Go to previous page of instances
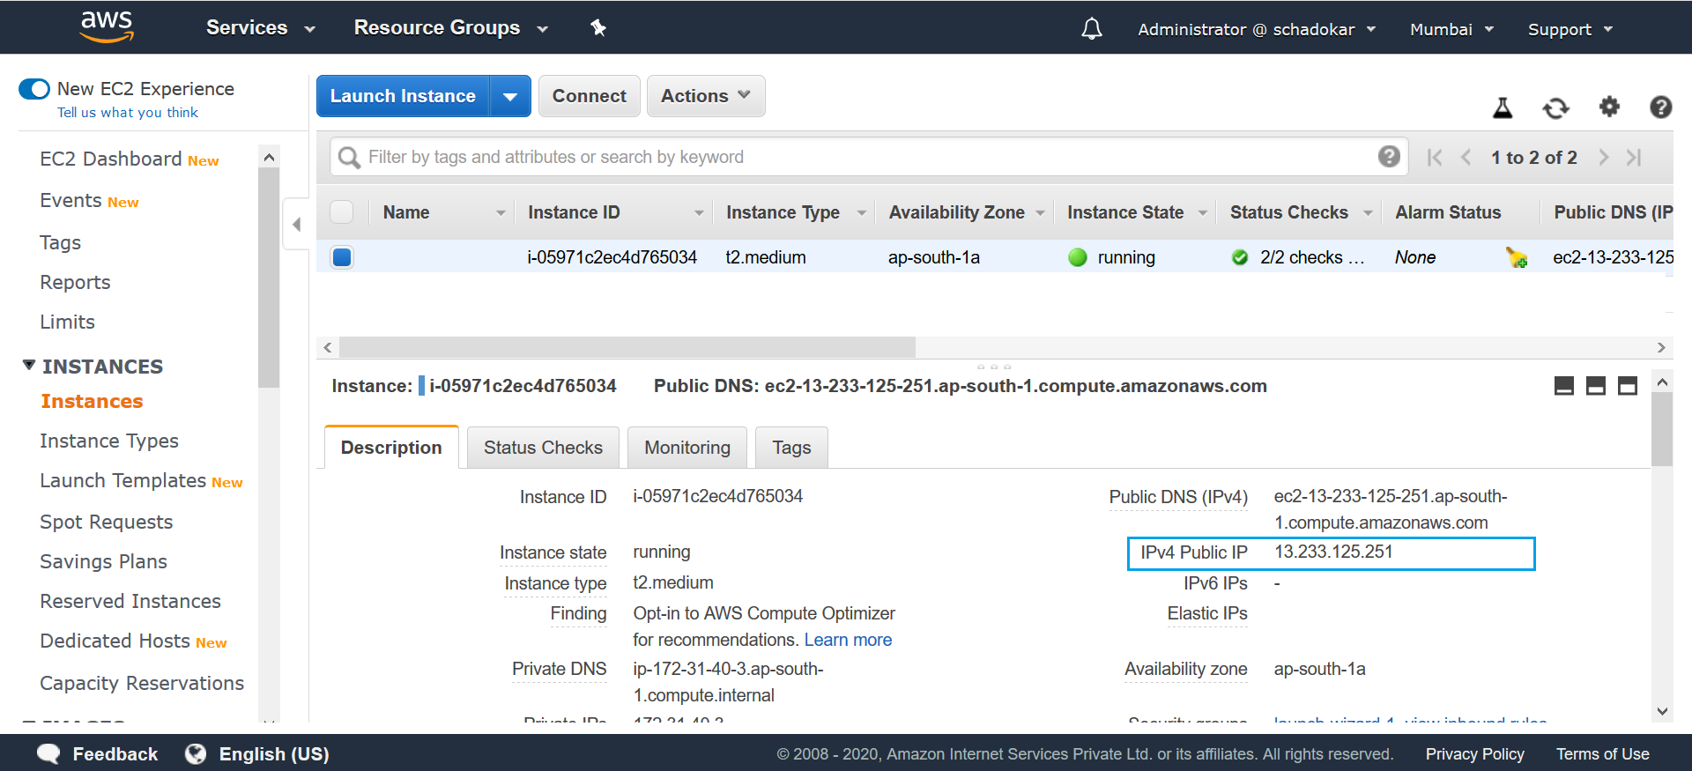 coord(1466,158)
